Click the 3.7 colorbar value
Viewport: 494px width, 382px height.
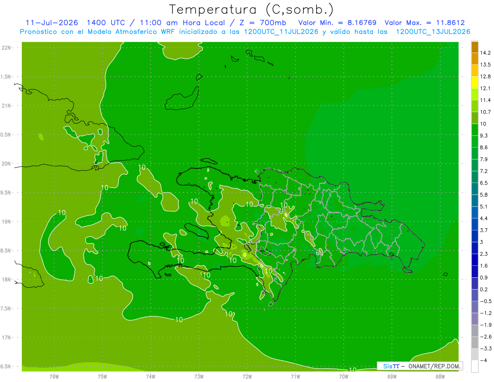pos(484,230)
